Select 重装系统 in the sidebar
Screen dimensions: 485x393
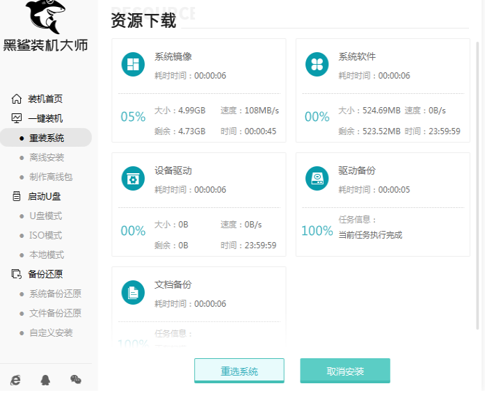point(47,138)
